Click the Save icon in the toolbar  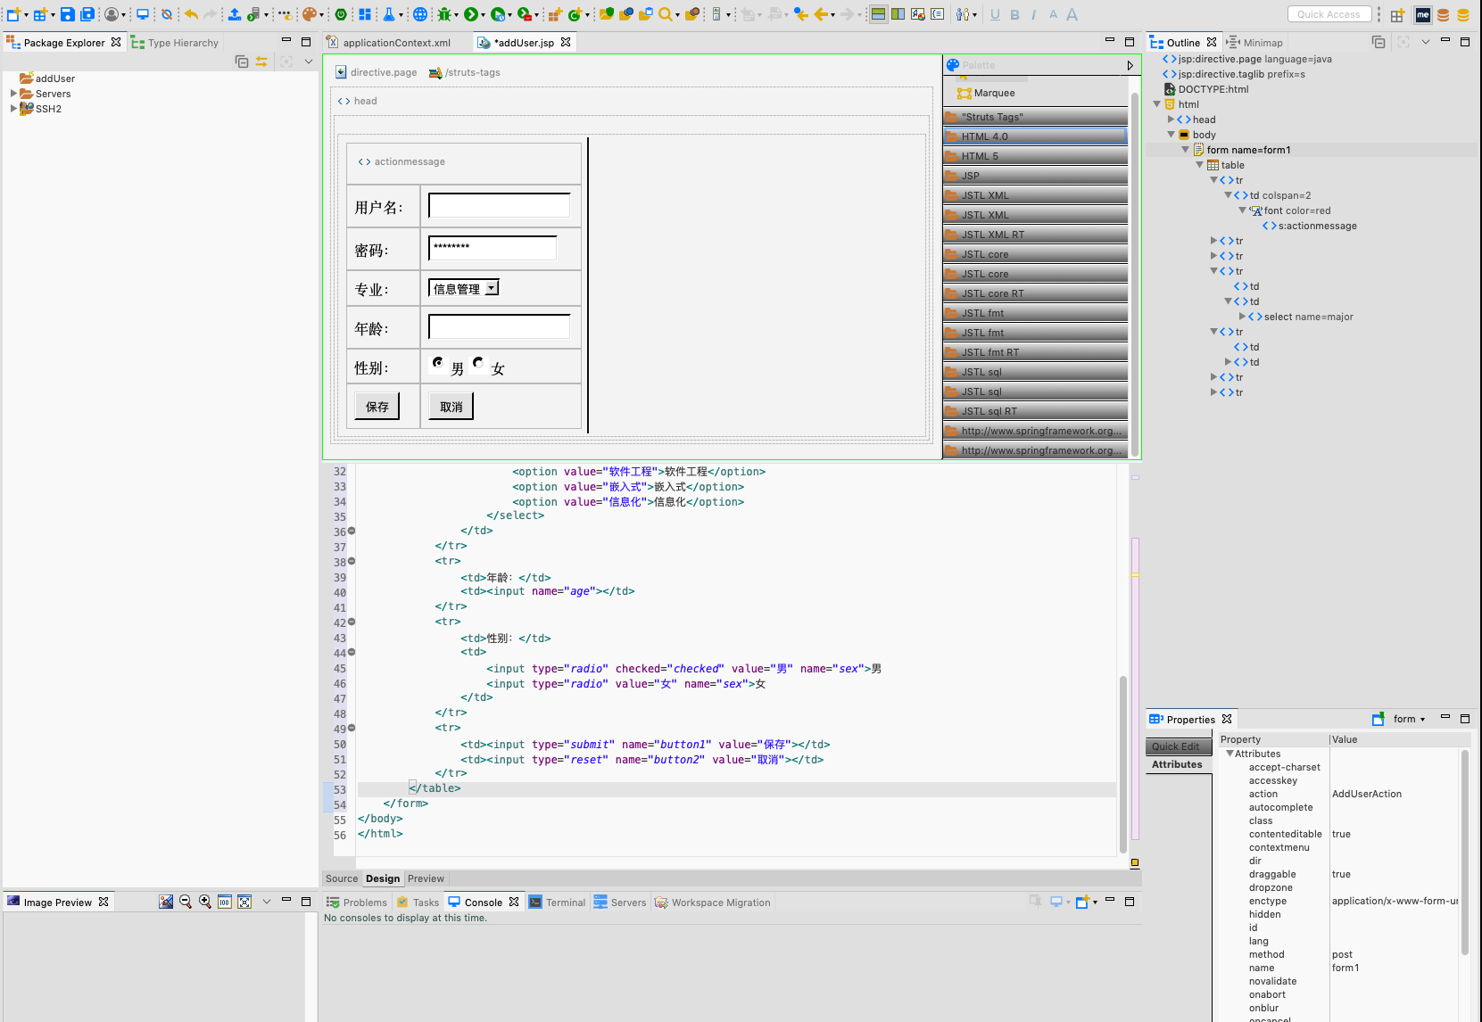[68, 14]
